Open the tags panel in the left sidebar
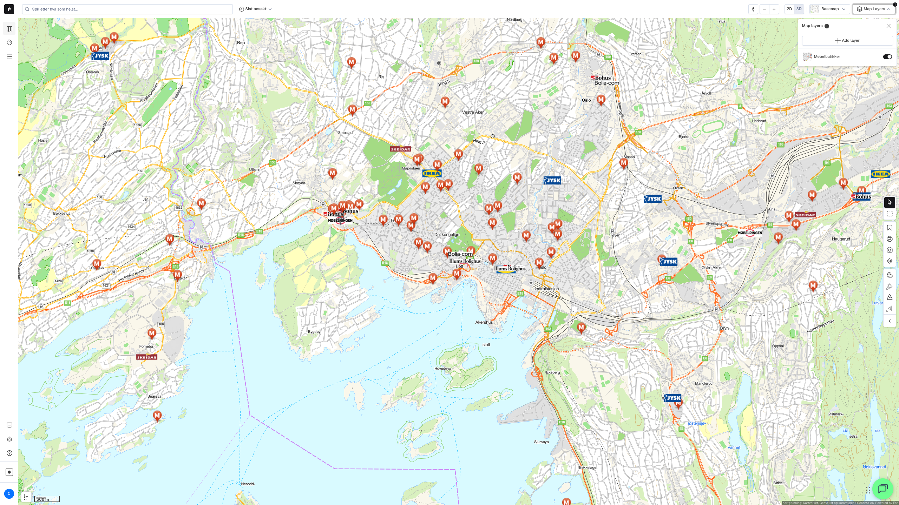The width and height of the screenshot is (899, 505). (9, 42)
